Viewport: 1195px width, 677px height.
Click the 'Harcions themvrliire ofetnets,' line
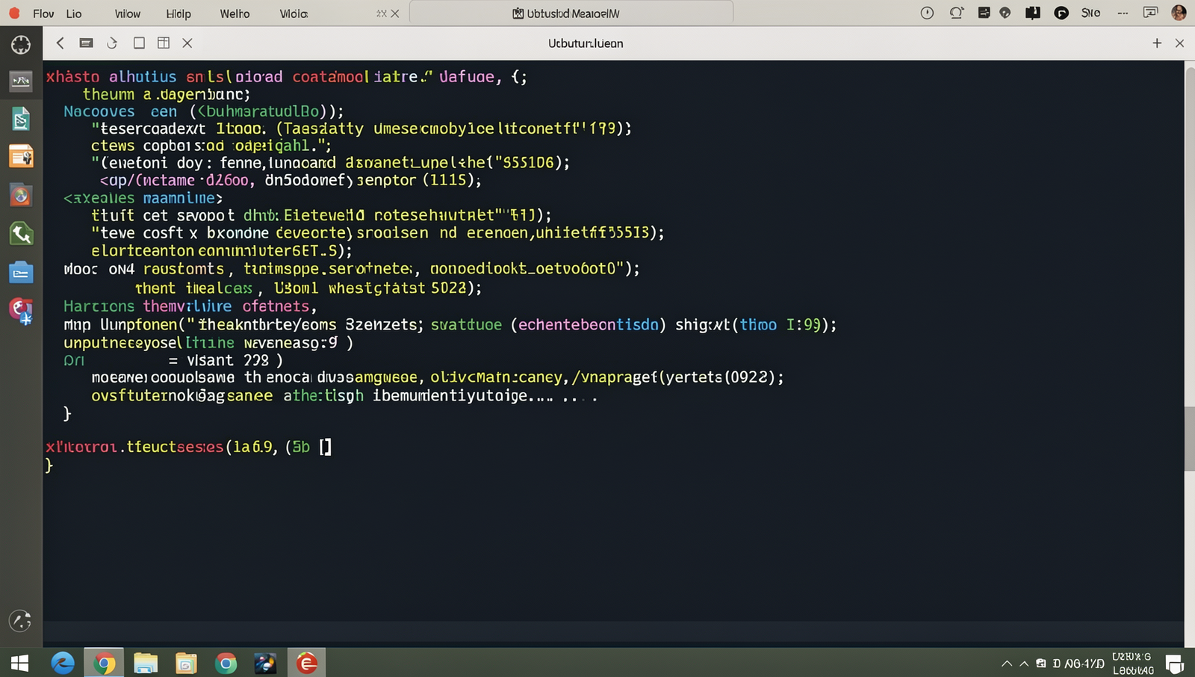click(190, 306)
